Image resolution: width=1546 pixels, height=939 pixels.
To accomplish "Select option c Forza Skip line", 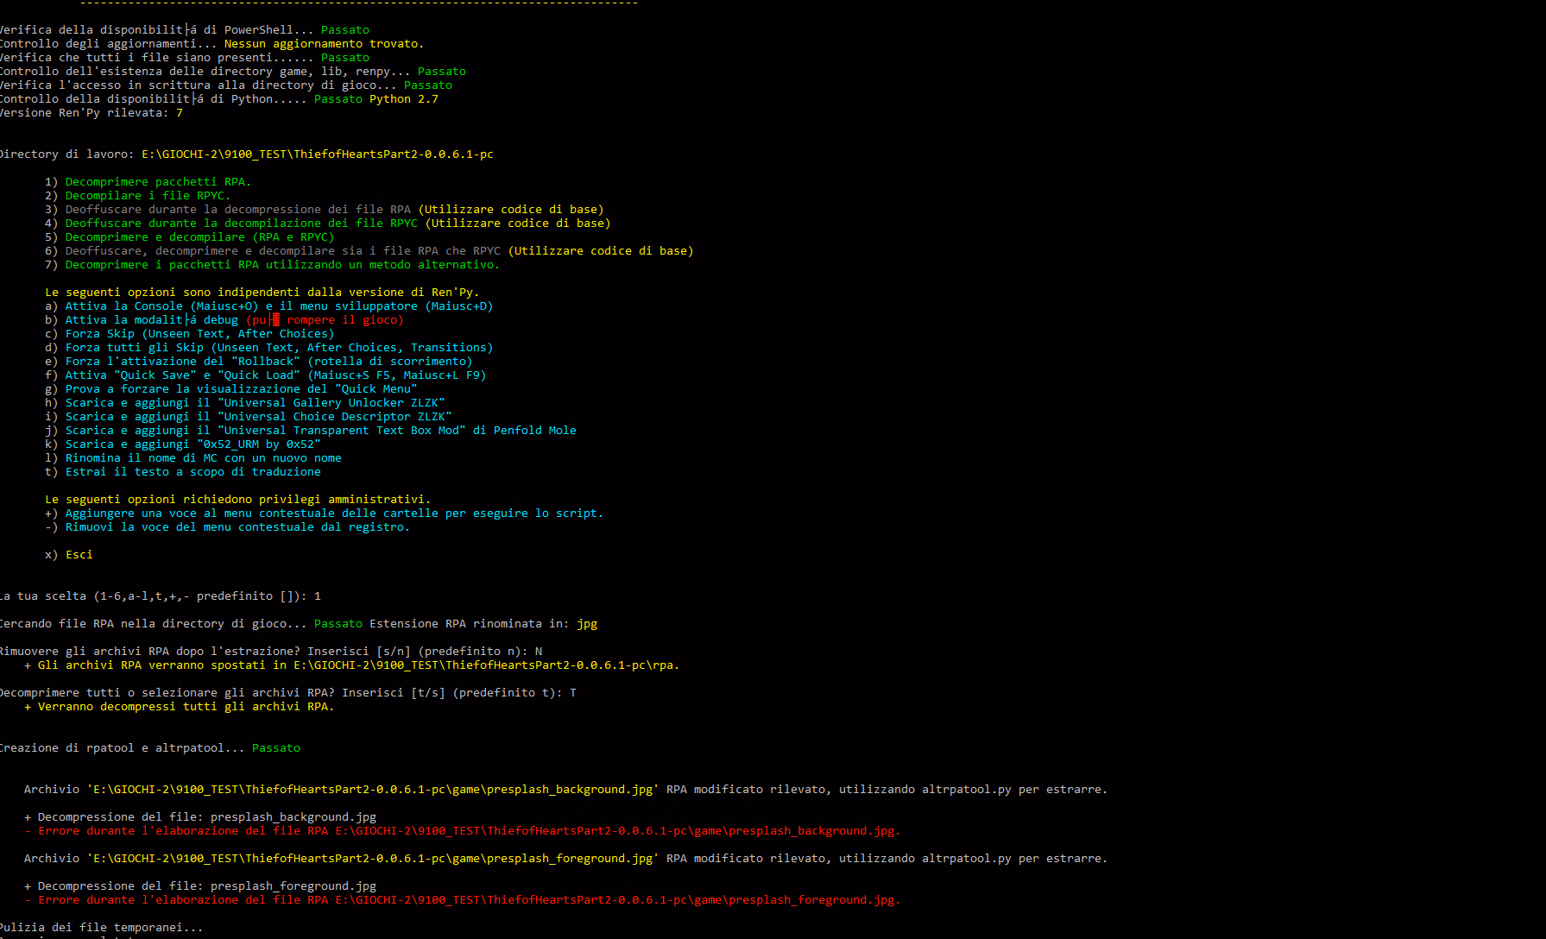I will point(199,334).
